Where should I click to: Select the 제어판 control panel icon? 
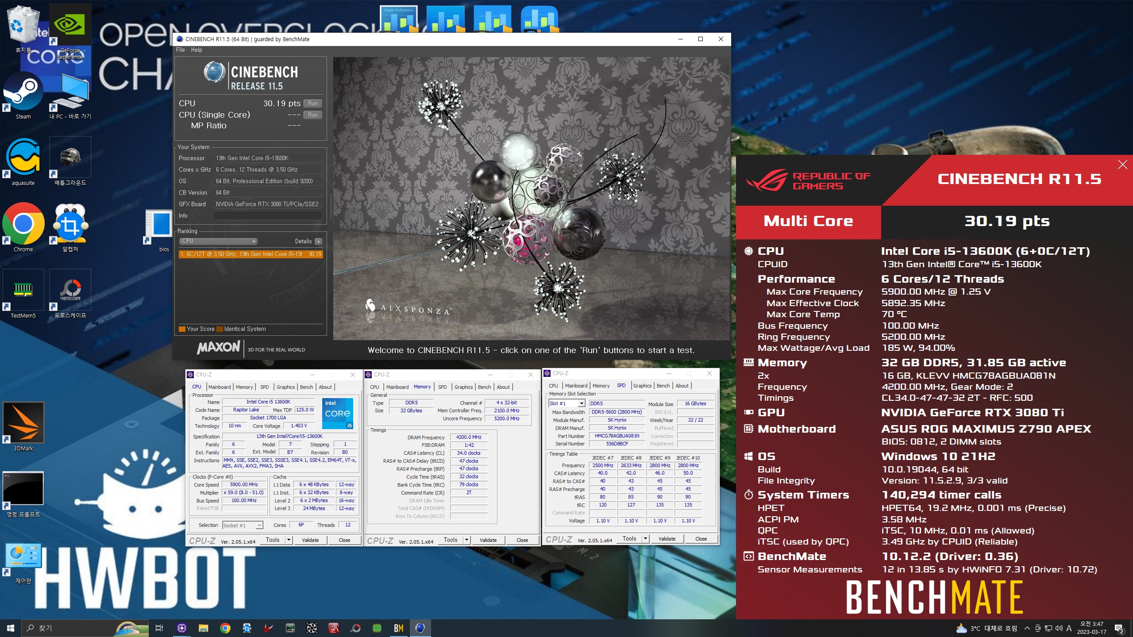point(23,563)
